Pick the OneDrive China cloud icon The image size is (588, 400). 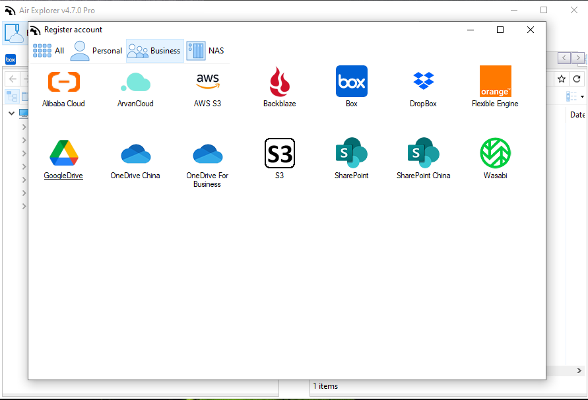click(136, 154)
